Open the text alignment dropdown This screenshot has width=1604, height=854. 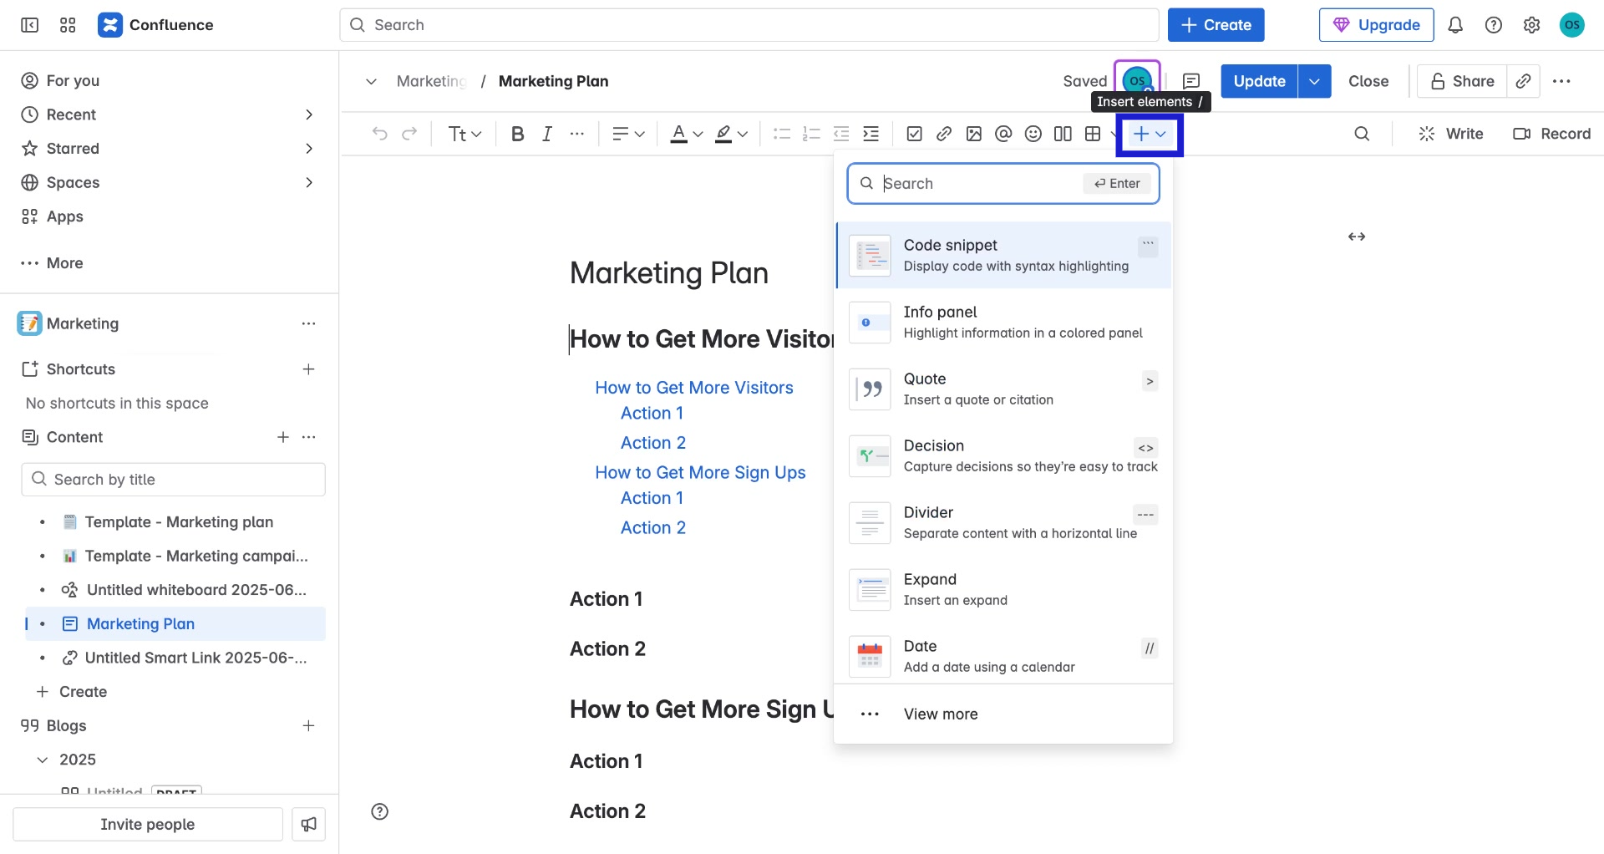627,133
